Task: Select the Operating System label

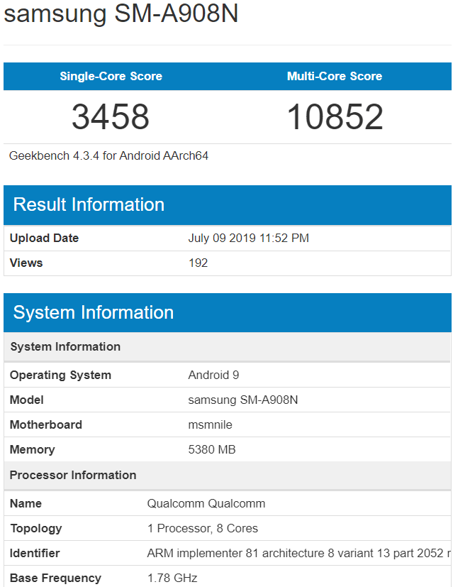Action: pyautogui.click(x=60, y=375)
